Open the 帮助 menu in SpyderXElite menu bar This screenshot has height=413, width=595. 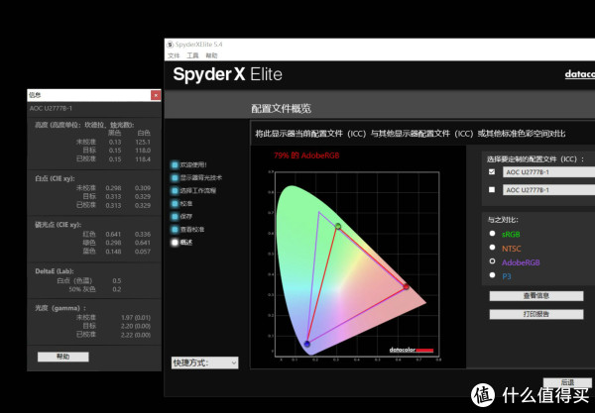tap(211, 55)
